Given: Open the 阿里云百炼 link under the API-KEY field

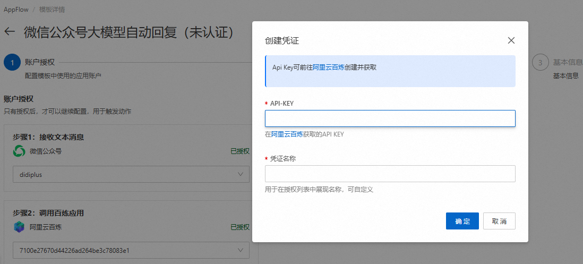Looking at the screenshot, I should click(287, 134).
